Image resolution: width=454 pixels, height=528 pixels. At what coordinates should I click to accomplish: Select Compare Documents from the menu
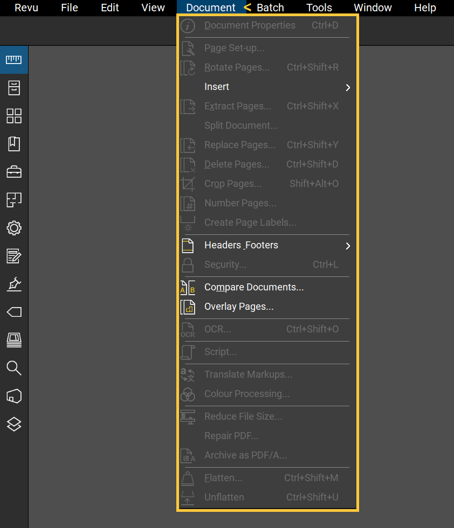click(x=254, y=287)
